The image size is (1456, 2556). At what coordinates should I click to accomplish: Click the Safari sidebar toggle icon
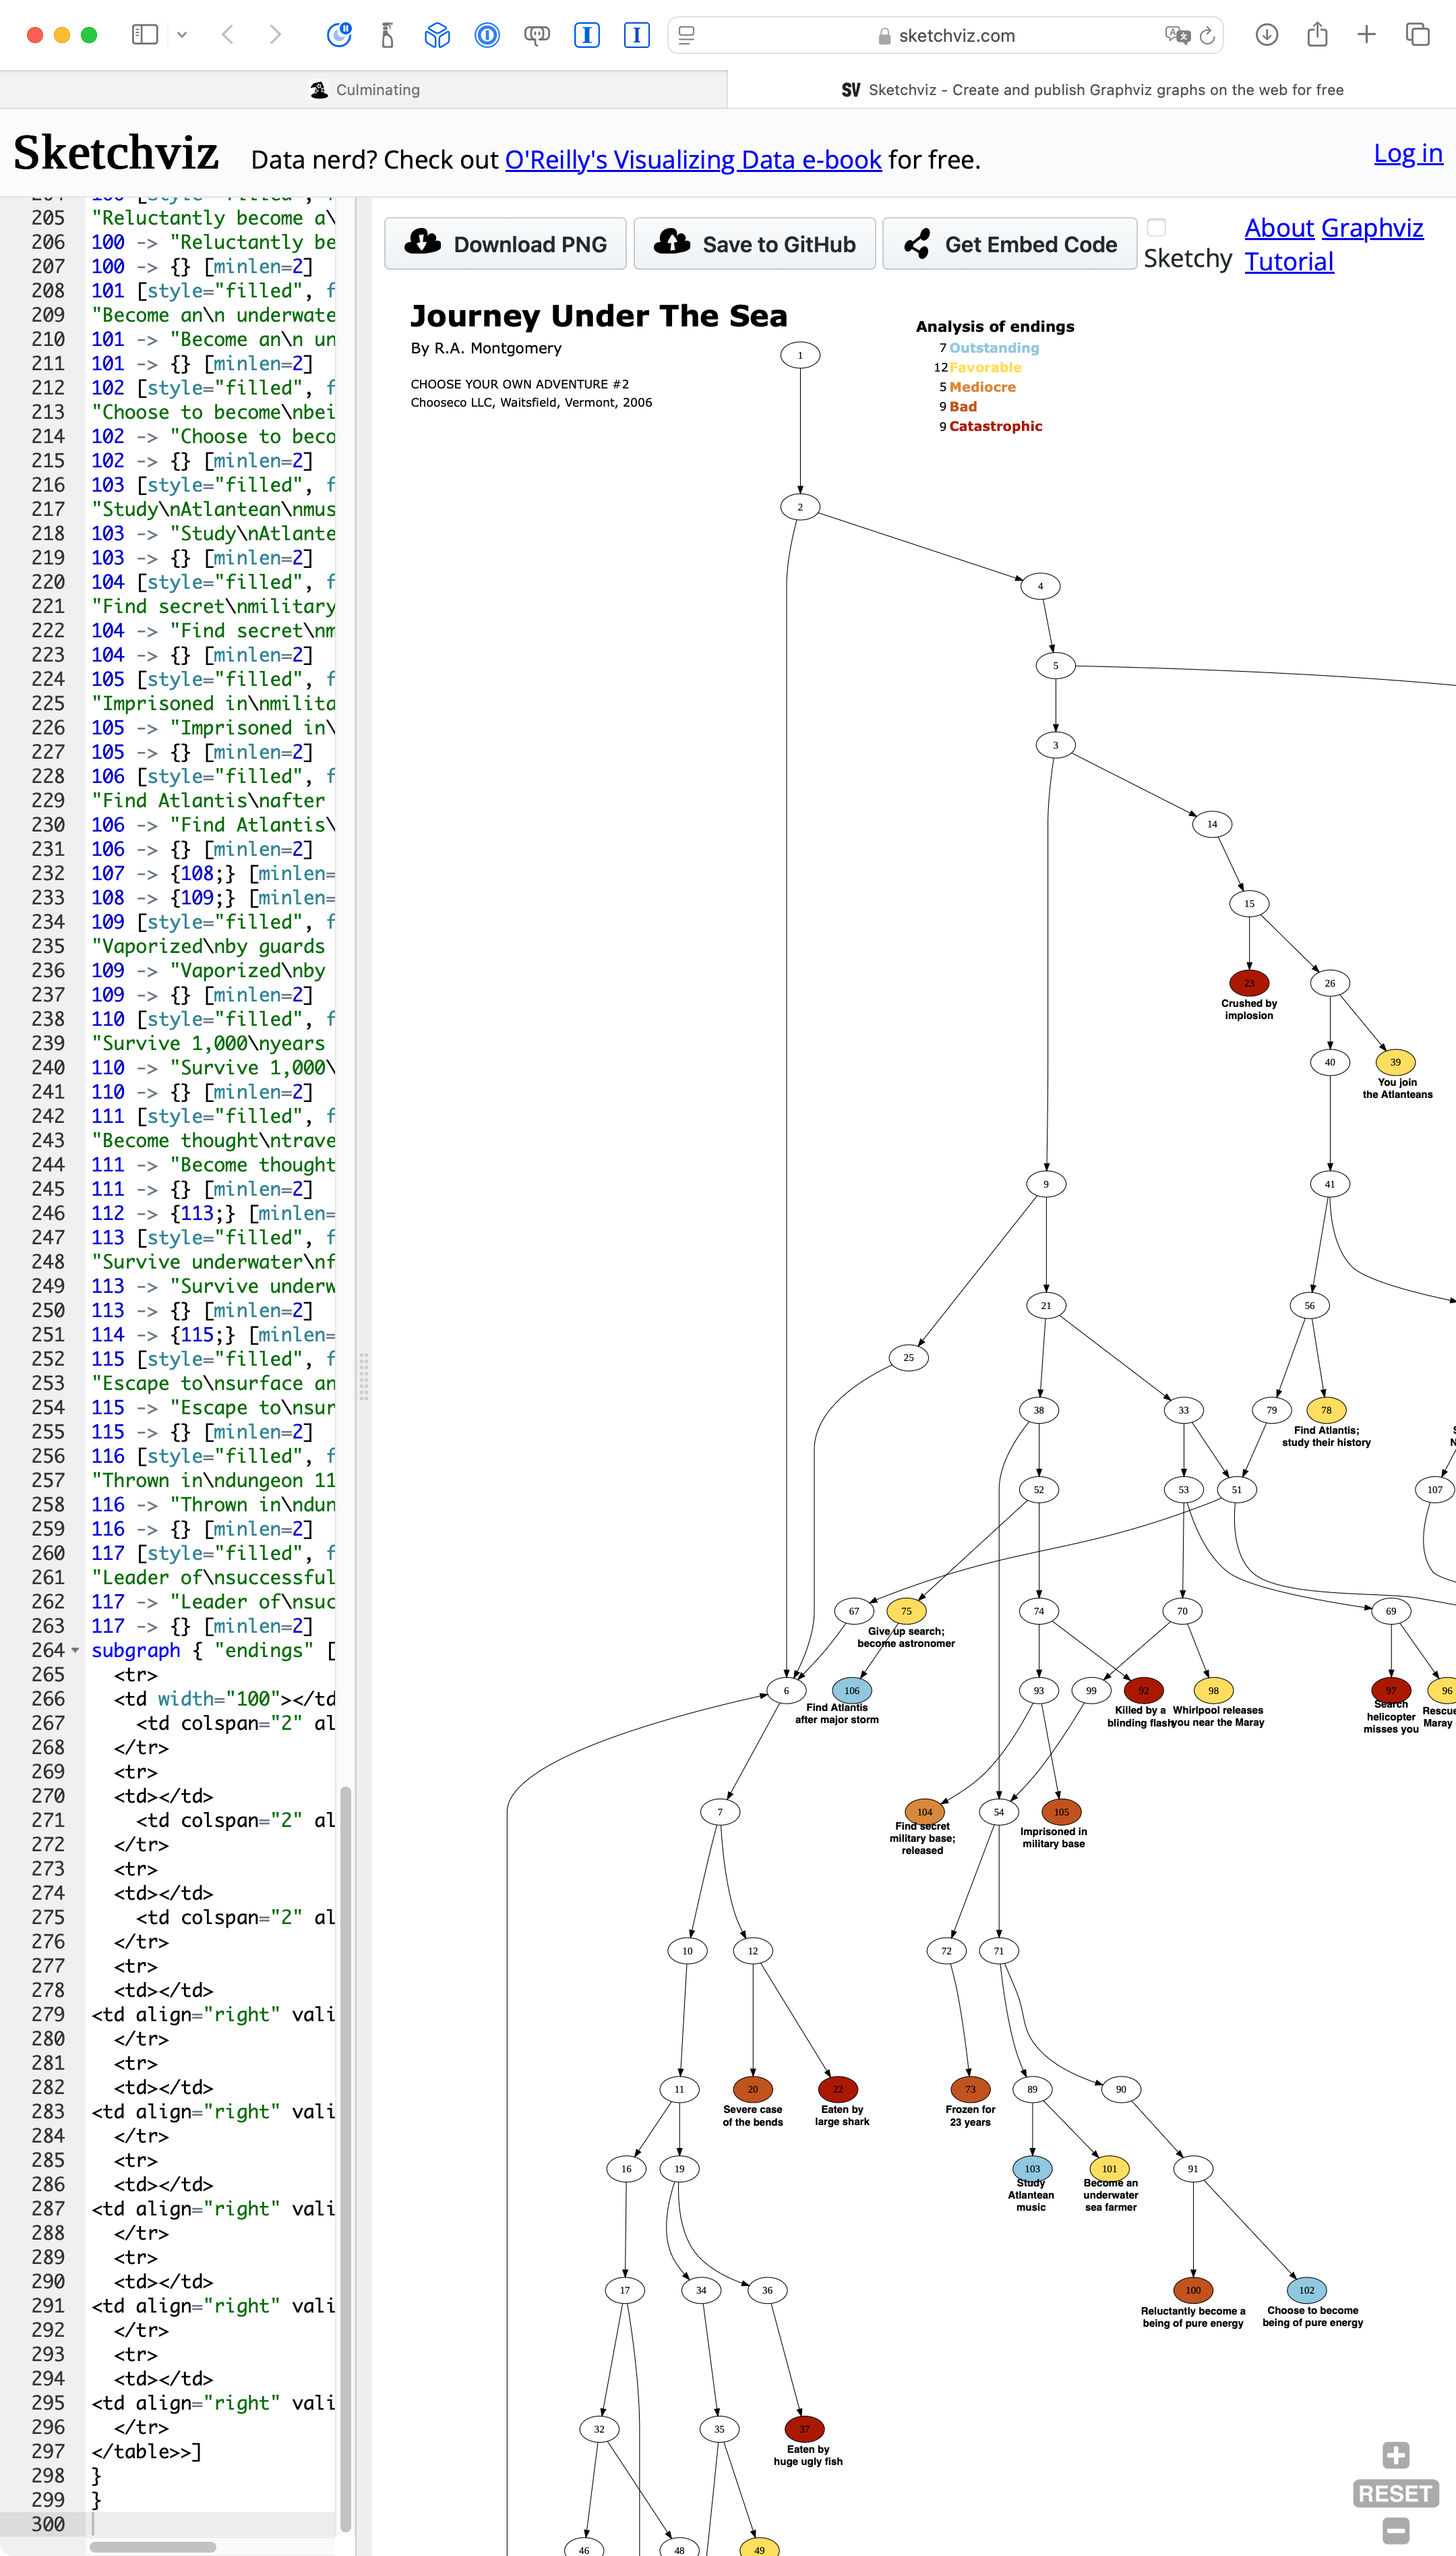pyautogui.click(x=145, y=35)
